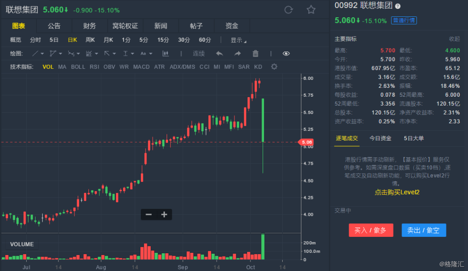
Task: Switch chart to 概览 overview
Action: click(15, 40)
